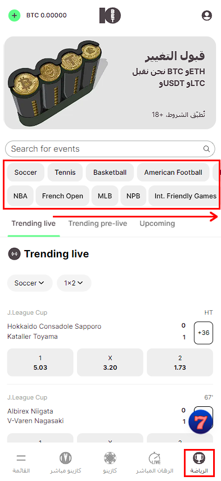Open the live casino dealer icon
This screenshot has width=221, height=481.
[x=66, y=458]
